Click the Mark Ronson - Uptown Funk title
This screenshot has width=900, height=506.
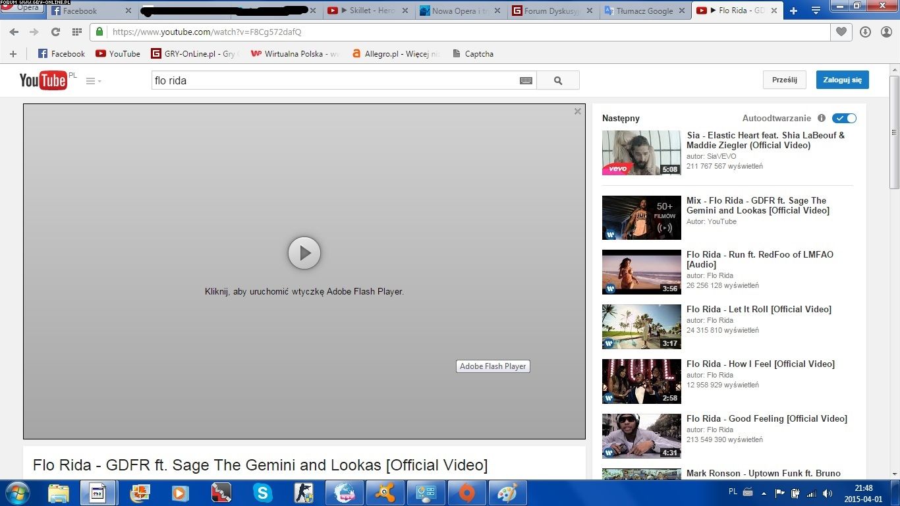(x=764, y=473)
